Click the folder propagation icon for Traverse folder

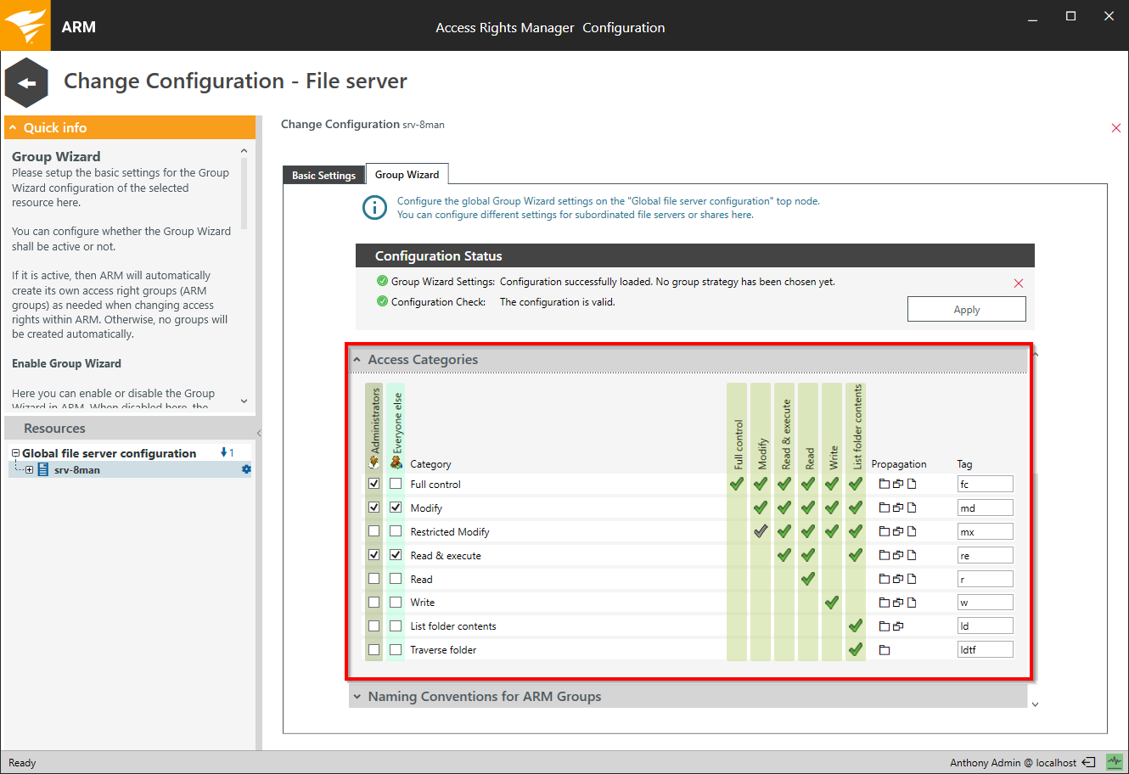[x=885, y=650]
